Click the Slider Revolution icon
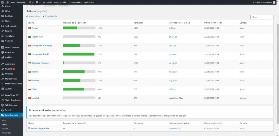Screen dimensions: 279x136 (x=3, y=100)
